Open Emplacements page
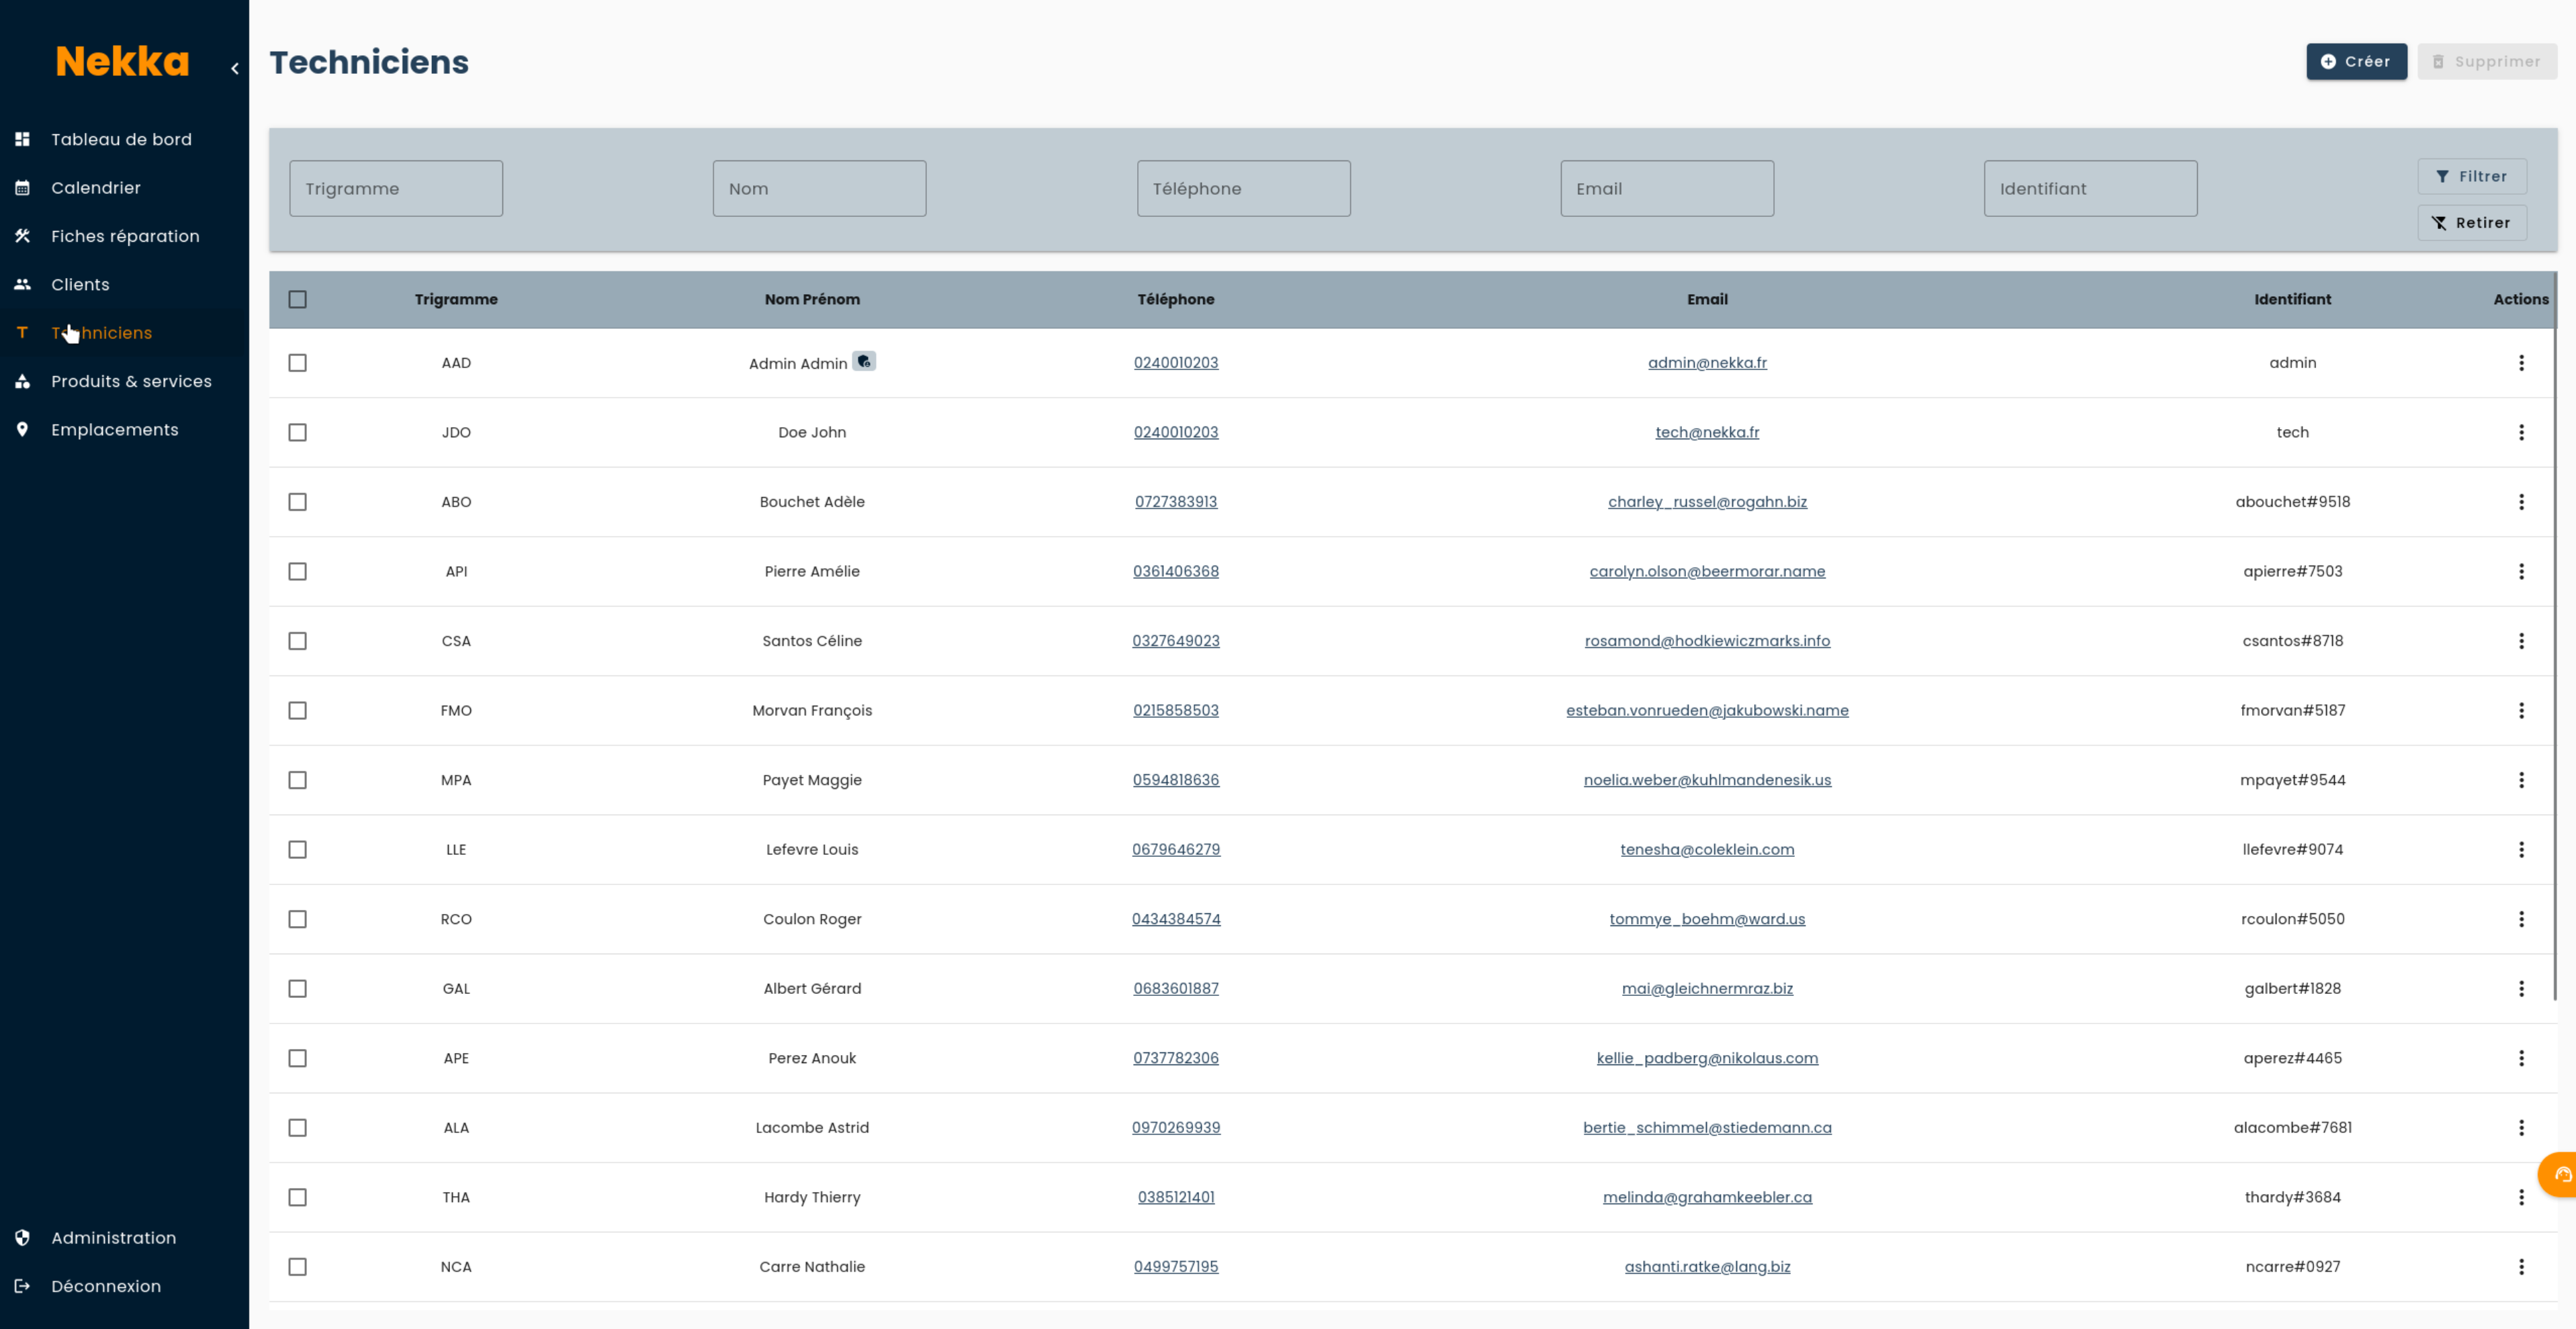The height and width of the screenshot is (1329, 2576). pos(115,429)
